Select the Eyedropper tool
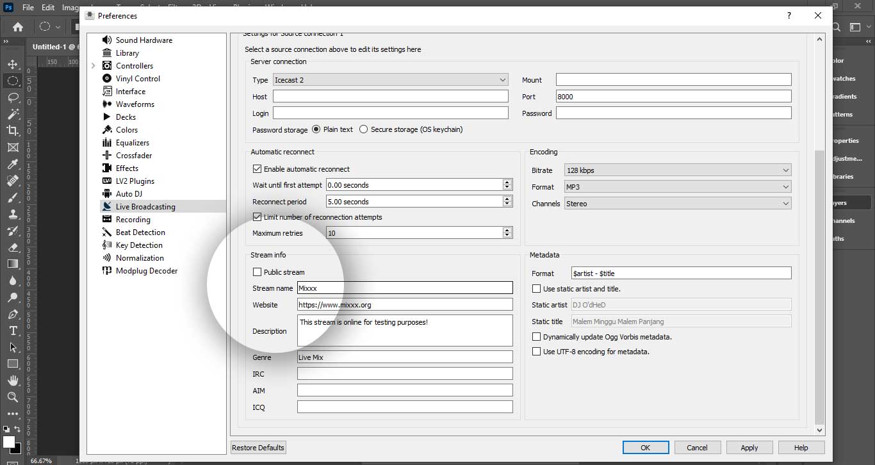This screenshot has width=875, height=465. (x=12, y=164)
